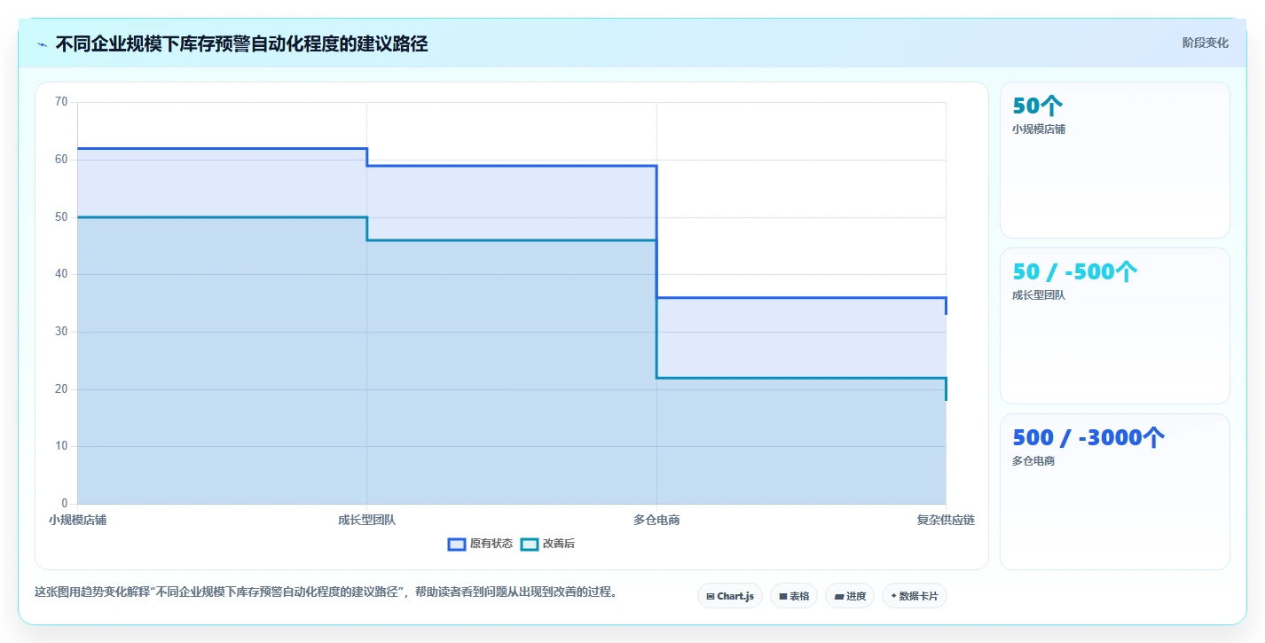The image size is (1265, 643).
Task: Click the 原有状态 legend label
Action: point(491,544)
